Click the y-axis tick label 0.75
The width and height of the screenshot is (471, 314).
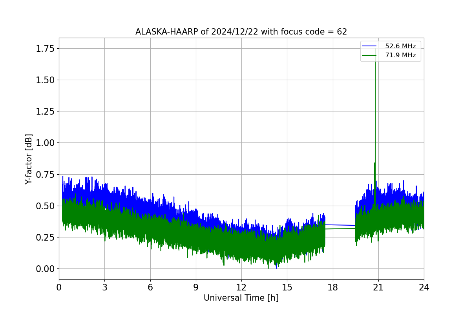(x=45, y=174)
